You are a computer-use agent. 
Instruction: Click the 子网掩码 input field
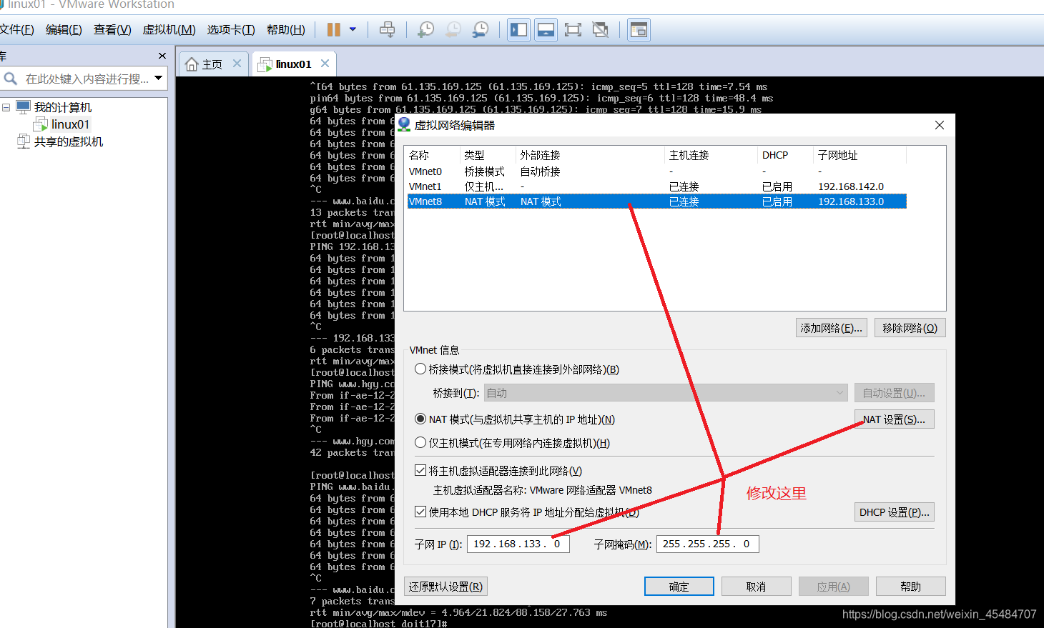[708, 544]
